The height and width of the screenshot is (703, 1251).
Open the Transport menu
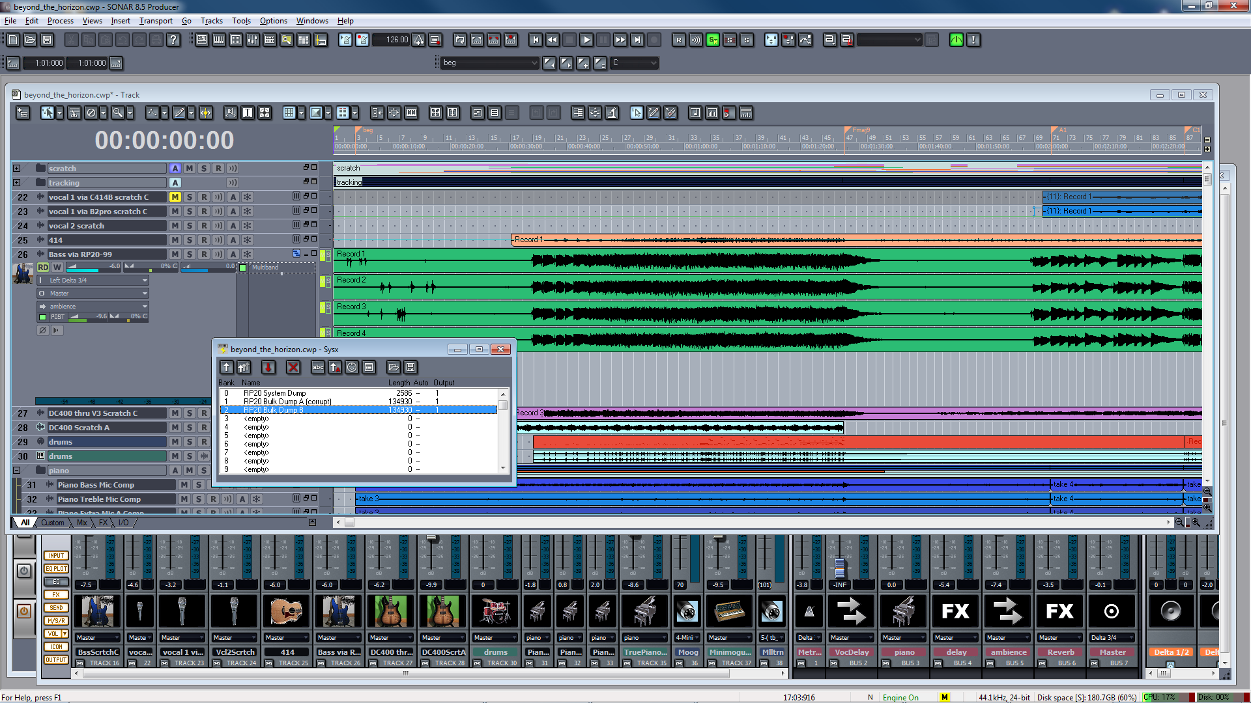pos(156,21)
